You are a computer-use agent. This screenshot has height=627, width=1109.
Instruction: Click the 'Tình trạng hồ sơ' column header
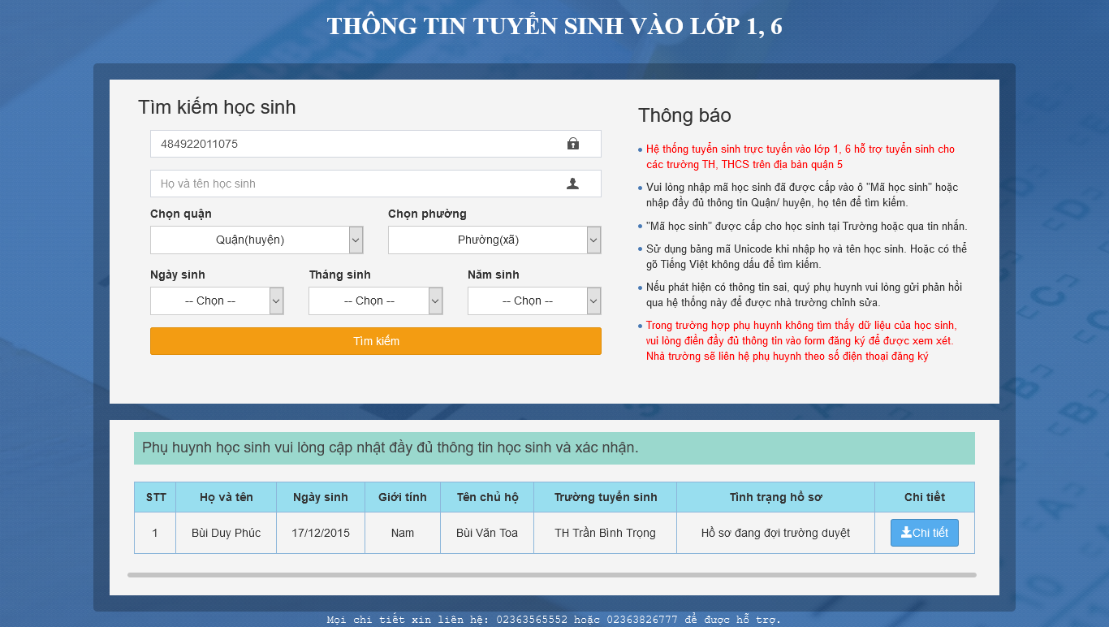click(776, 497)
